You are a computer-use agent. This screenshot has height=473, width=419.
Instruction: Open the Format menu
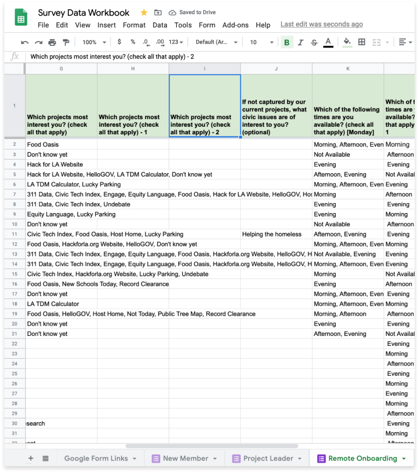click(x=134, y=25)
